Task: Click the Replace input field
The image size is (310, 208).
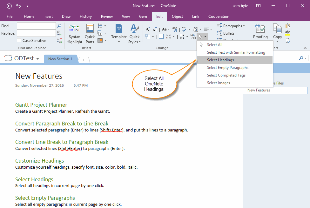Action: point(37,33)
